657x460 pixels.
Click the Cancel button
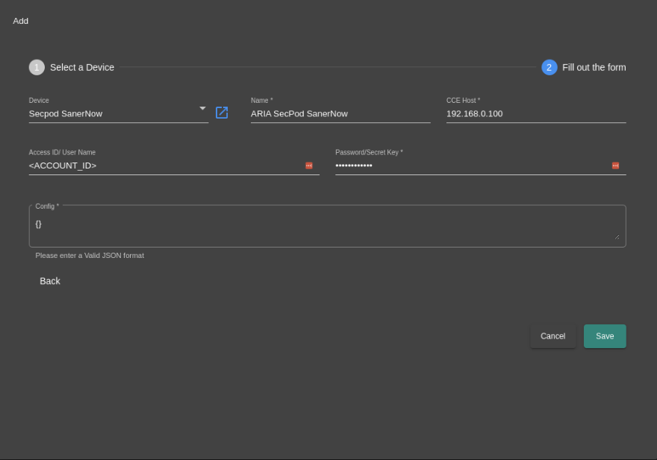(x=552, y=336)
